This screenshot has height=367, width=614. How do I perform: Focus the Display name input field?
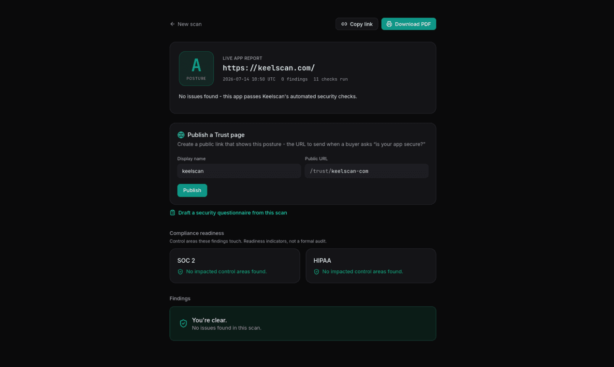[239, 171]
